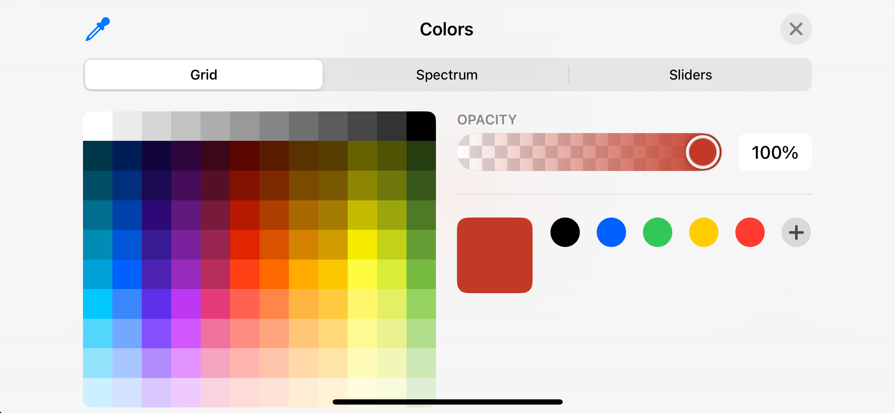Image resolution: width=895 pixels, height=413 pixels.
Task: Switch to the Spectrum tab
Action: (446, 75)
